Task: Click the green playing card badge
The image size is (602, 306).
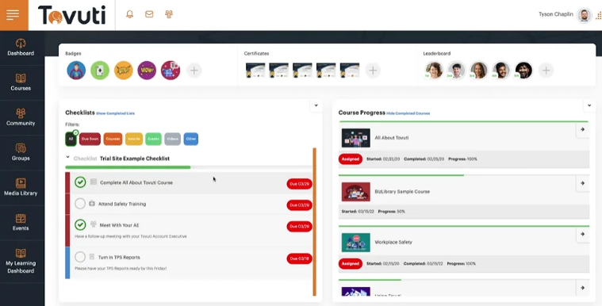Action: (x=100, y=71)
